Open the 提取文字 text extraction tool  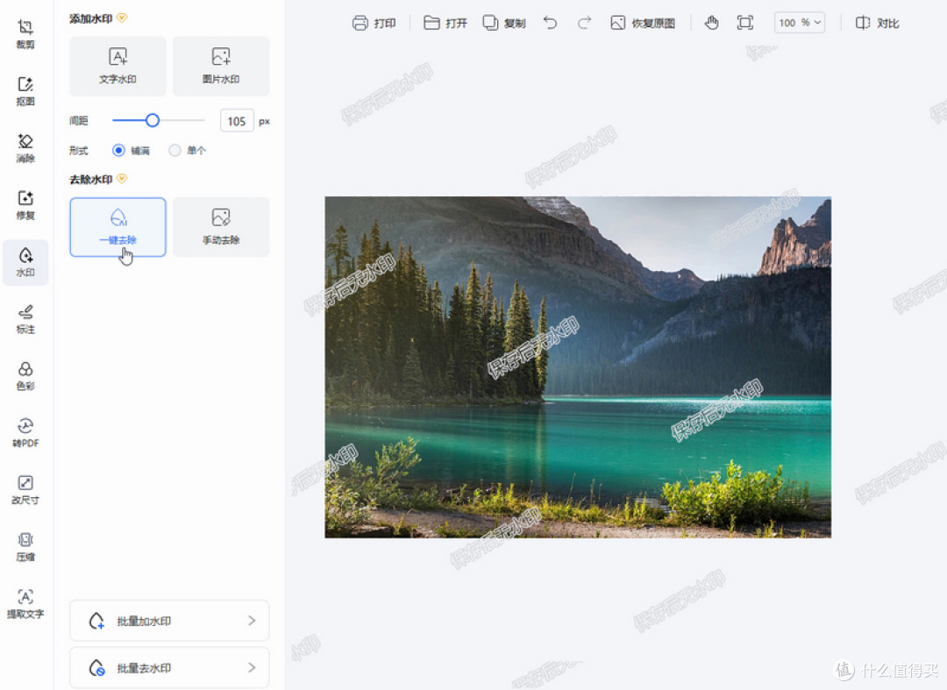[x=25, y=604]
